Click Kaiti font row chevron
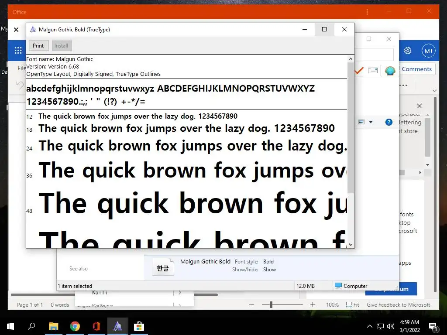Image resolution: width=447 pixels, height=335 pixels. [180, 293]
